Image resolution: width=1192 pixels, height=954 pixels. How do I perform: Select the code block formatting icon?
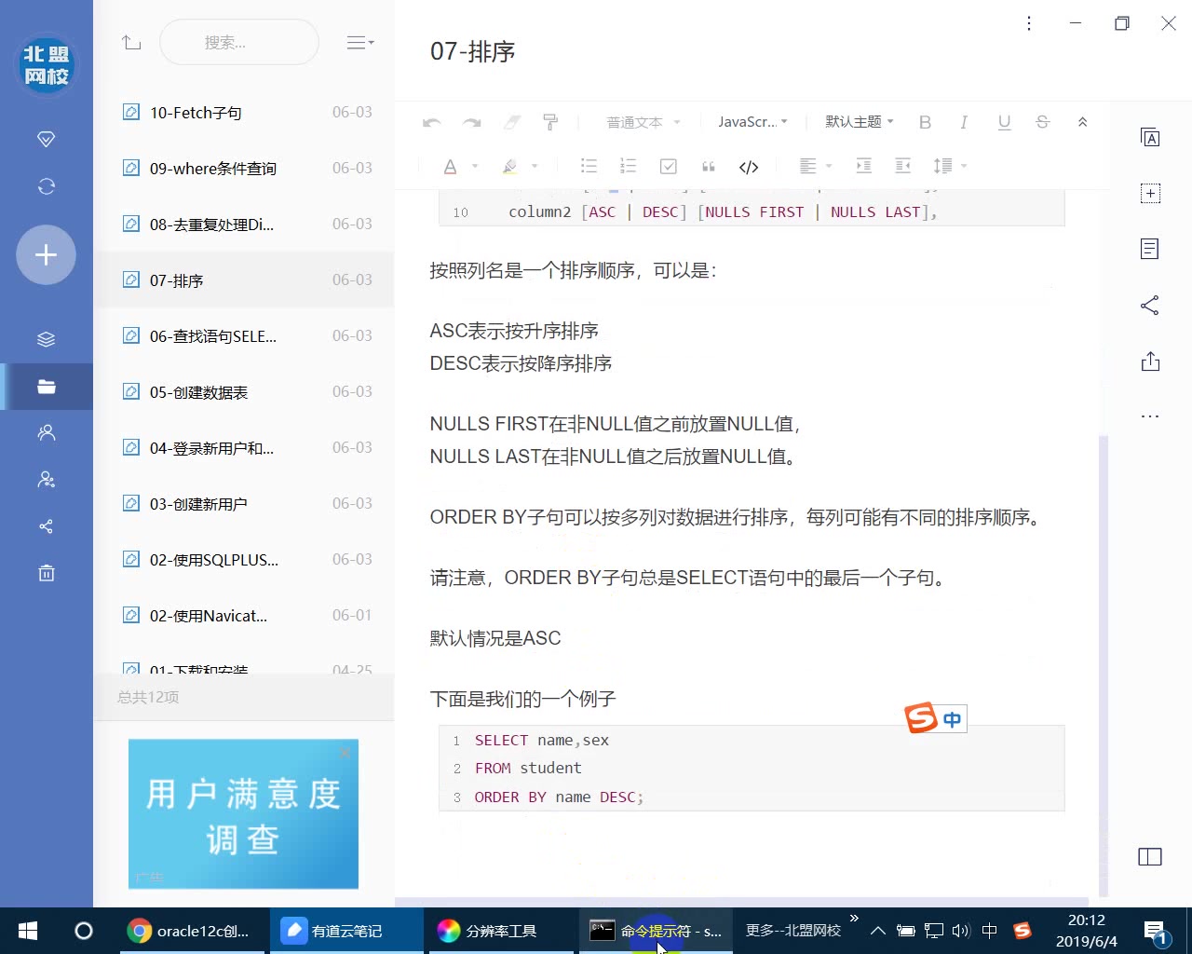(748, 166)
